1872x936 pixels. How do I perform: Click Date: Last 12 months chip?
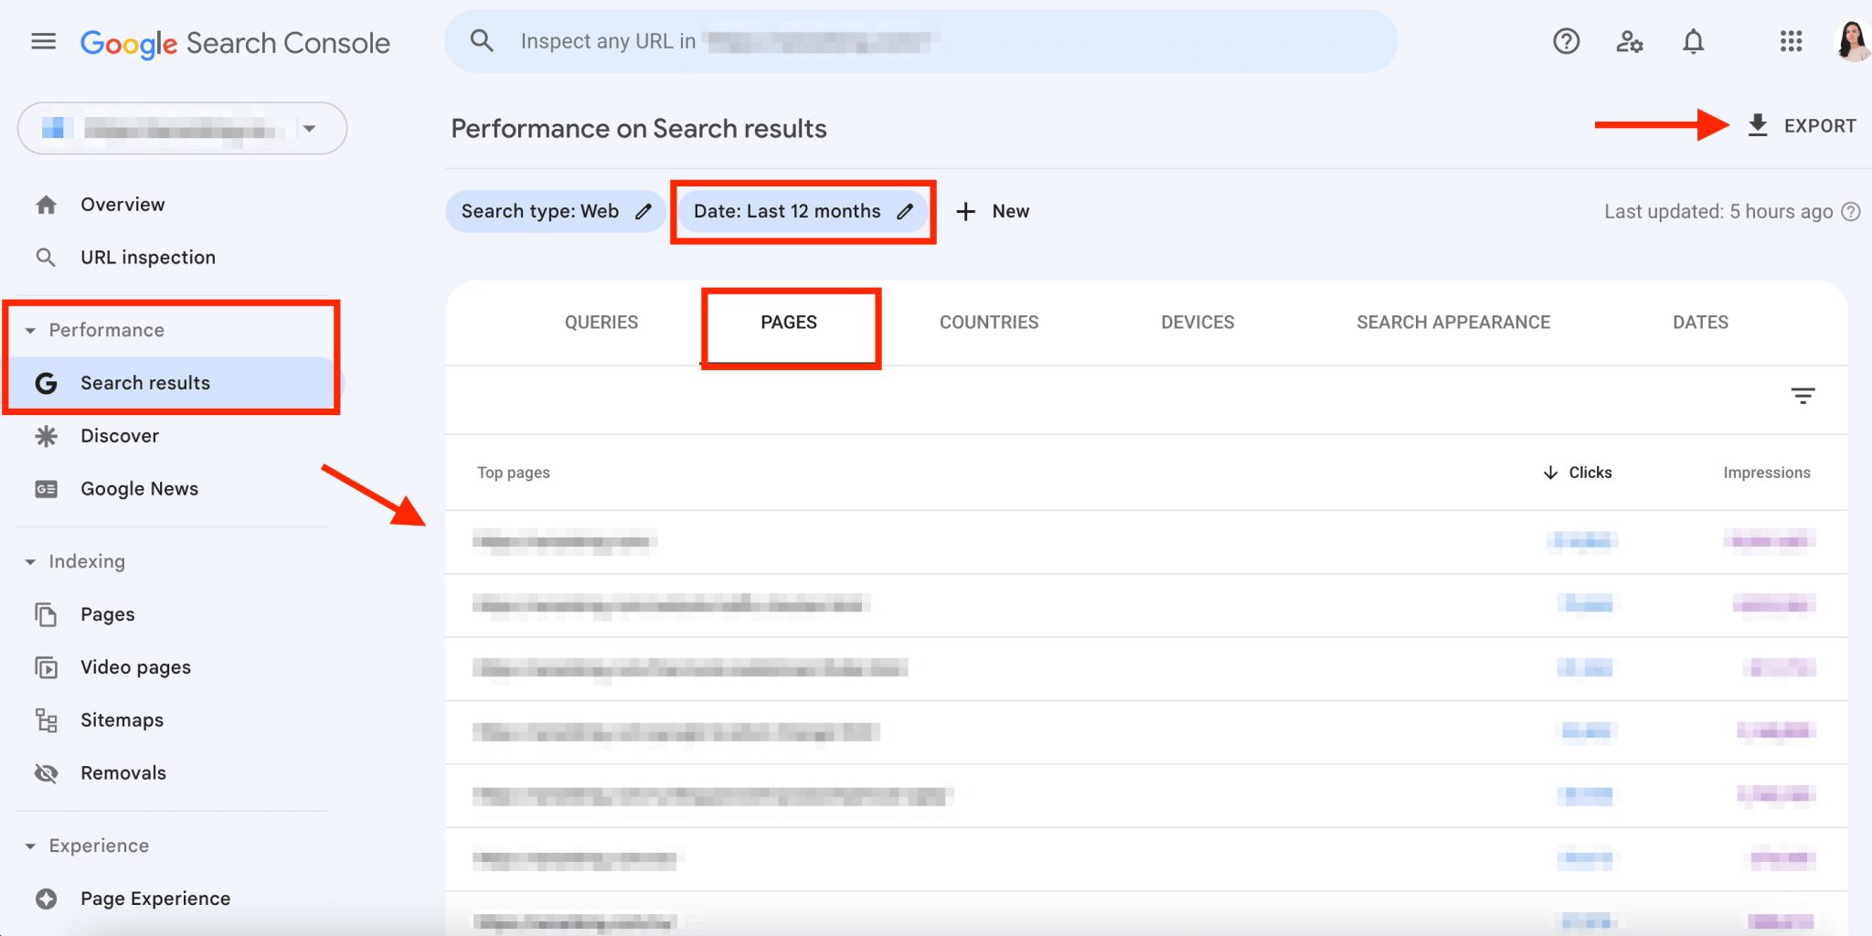coord(803,211)
